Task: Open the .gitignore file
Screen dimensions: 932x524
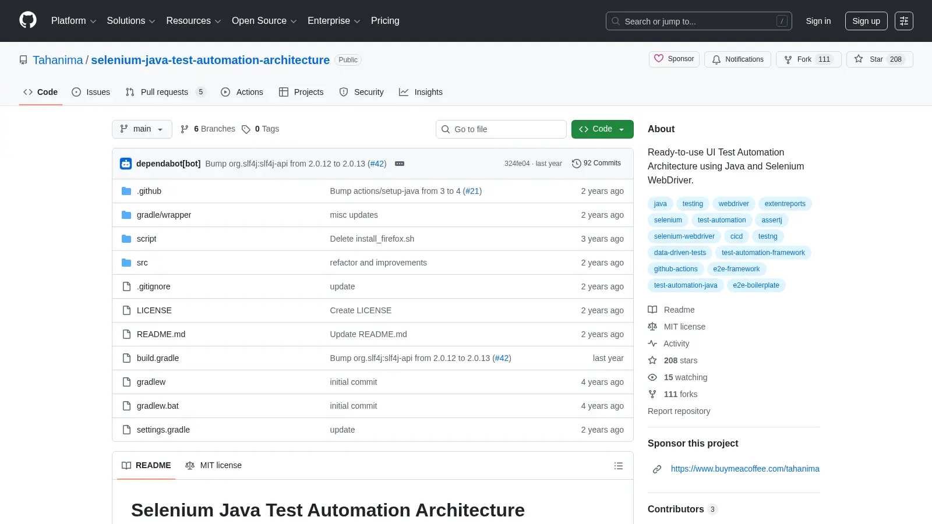Action: (154, 286)
